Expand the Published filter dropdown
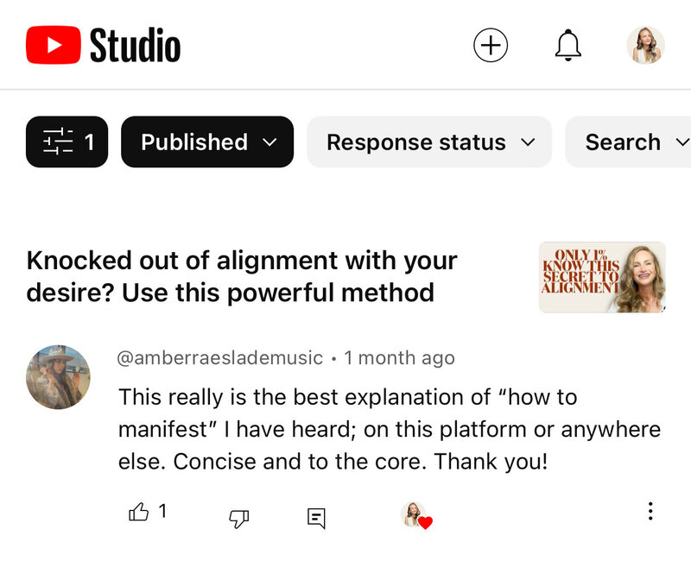The height and width of the screenshot is (561, 691). coord(207,142)
